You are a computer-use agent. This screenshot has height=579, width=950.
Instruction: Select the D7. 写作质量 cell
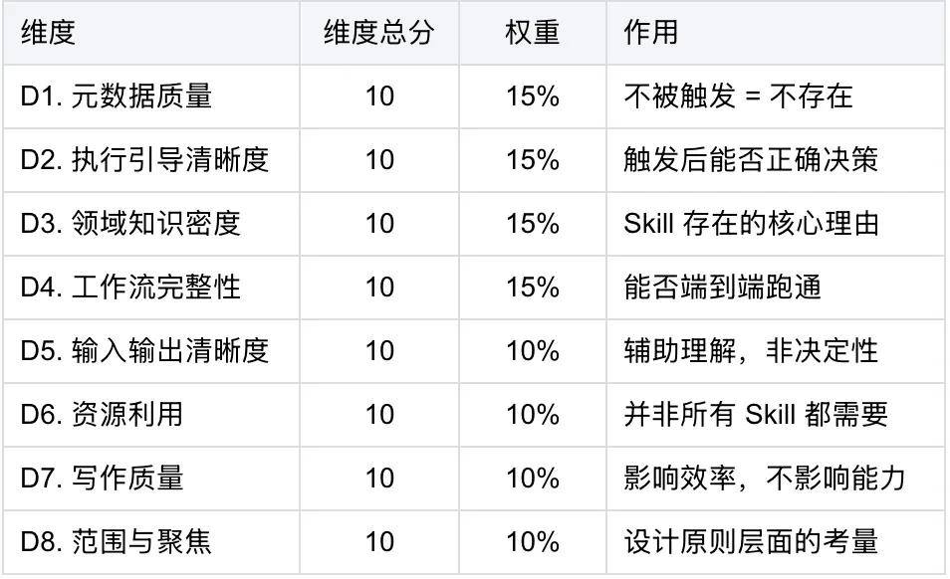(151, 479)
